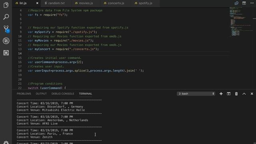The height and width of the screenshot is (144, 256).
Task: Place cursor on the myMovies require line
Action: click(60, 40)
